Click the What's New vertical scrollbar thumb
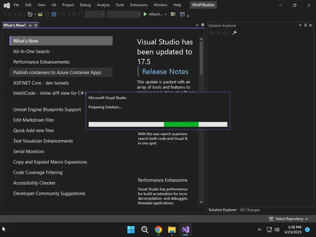This screenshot has height=237, width=316. tap(201, 58)
